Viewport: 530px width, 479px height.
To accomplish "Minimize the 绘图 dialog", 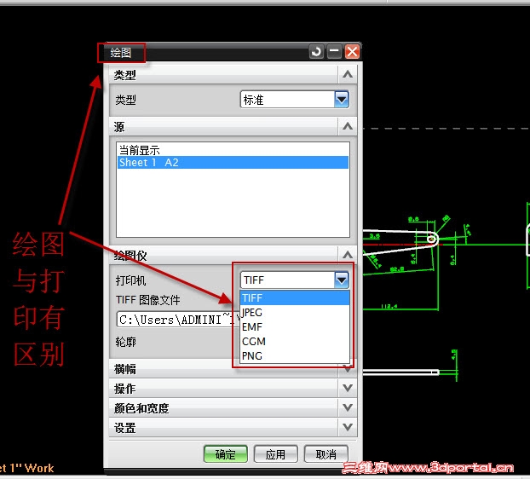I will (x=334, y=52).
